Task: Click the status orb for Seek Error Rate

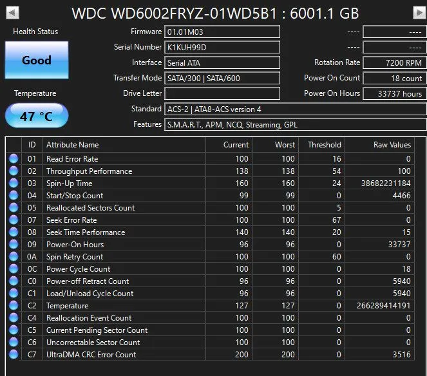Action: click(x=14, y=220)
